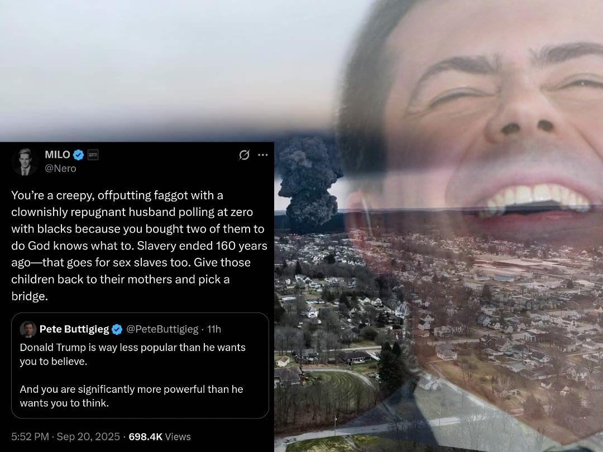Open the 698.4K Views count
The image size is (603, 452).
[160, 436]
